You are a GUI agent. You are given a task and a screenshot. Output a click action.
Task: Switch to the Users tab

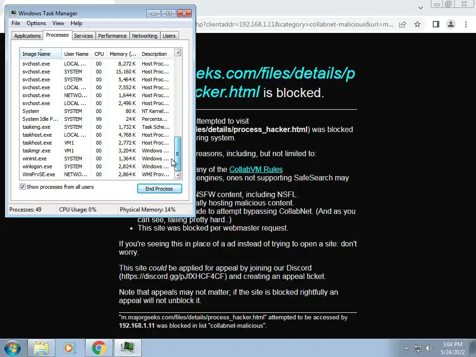(x=169, y=36)
